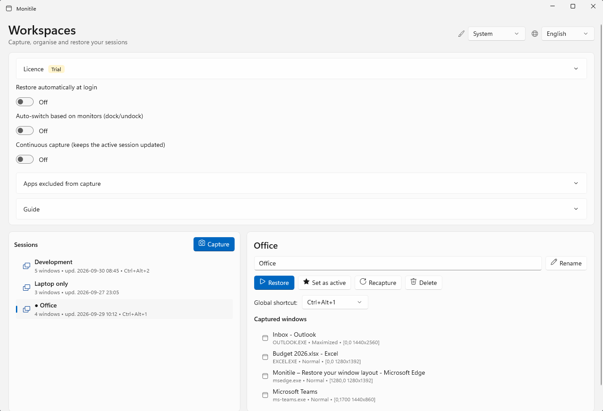
Task: Click the window icon beside Microsoft Teams
Action: pyautogui.click(x=265, y=395)
